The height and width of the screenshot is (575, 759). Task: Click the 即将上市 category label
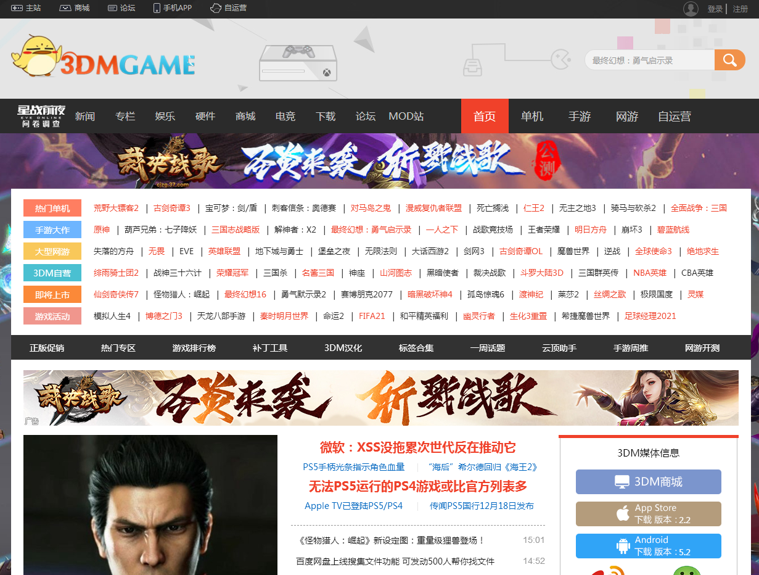(52, 295)
